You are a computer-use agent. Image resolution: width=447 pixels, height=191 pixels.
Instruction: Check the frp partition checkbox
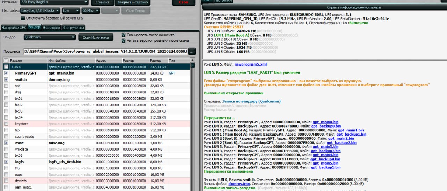coord(6,130)
